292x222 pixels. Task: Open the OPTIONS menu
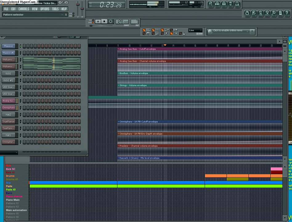click(45, 9)
